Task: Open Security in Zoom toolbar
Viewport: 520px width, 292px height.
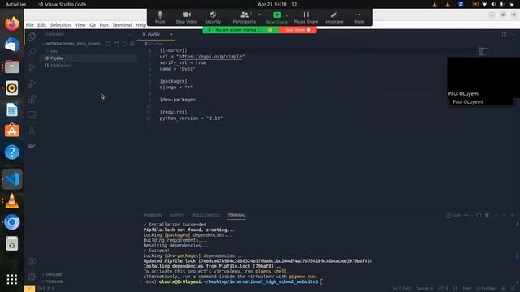Action: point(213,17)
